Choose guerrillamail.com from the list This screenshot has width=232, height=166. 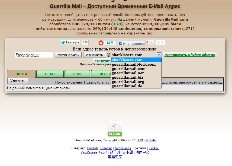point(136,69)
